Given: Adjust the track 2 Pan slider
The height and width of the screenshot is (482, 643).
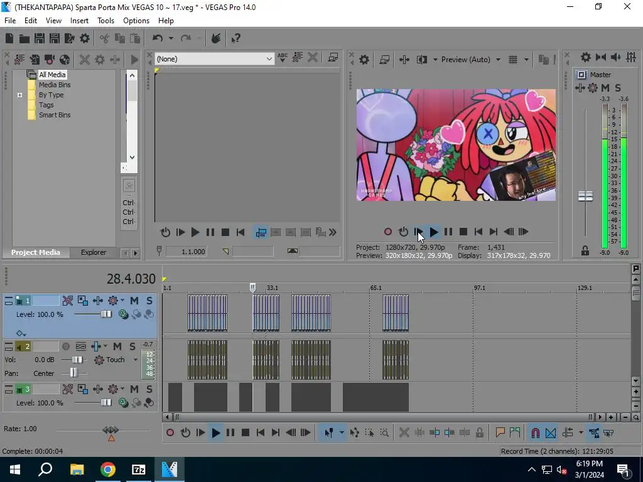Looking at the screenshot, I should click(x=74, y=373).
